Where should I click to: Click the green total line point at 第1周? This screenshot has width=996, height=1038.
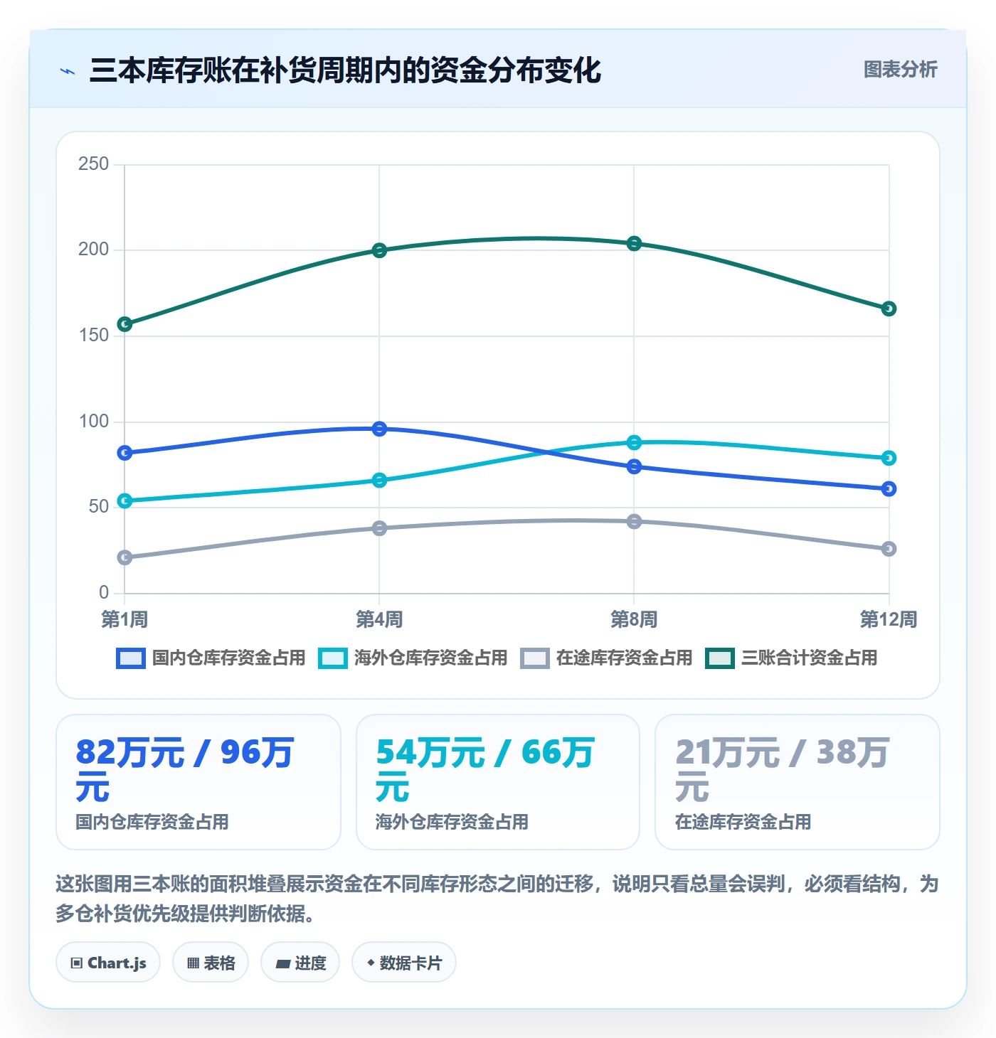pos(124,324)
